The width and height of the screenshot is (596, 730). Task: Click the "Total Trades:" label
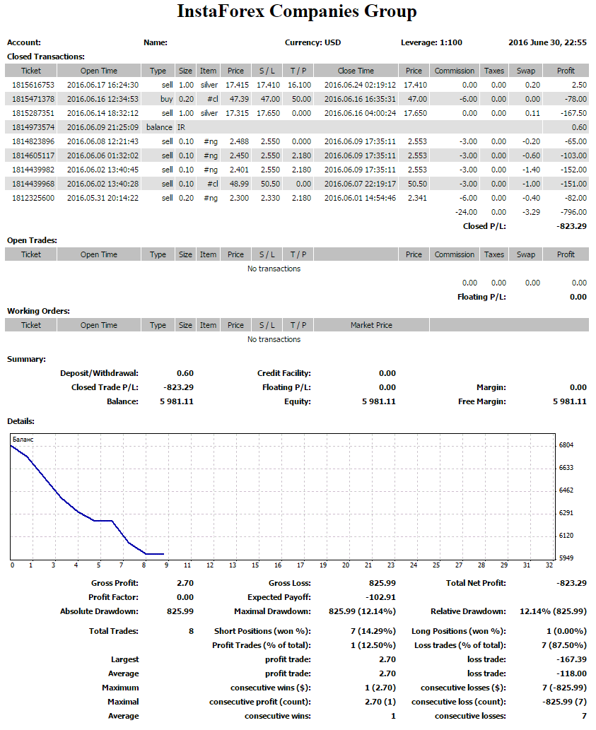click(114, 631)
